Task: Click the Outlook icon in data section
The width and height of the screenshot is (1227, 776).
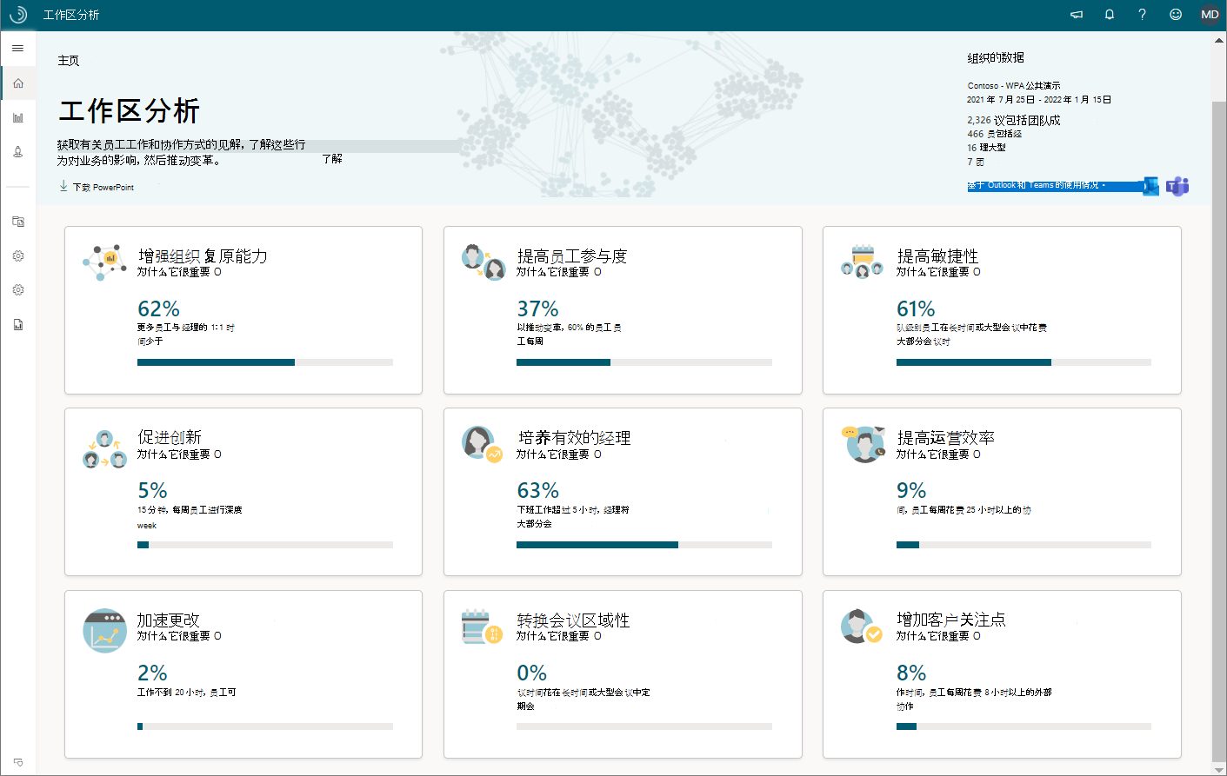Action: [1150, 186]
